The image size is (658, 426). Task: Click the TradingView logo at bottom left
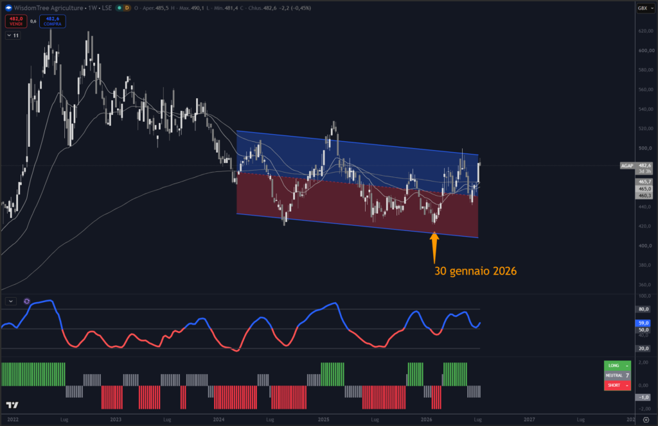point(12,405)
